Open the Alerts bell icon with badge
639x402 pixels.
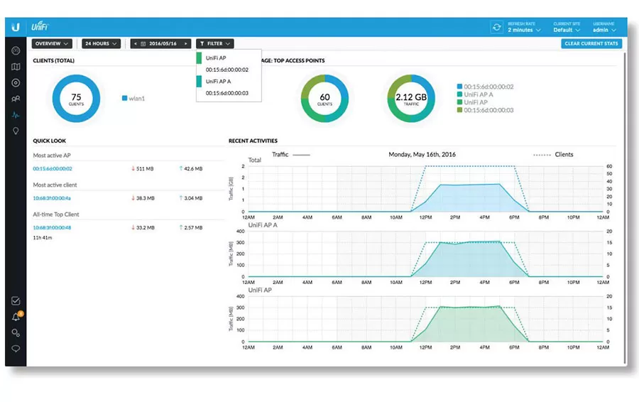pyautogui.click(x=16, y=316)
